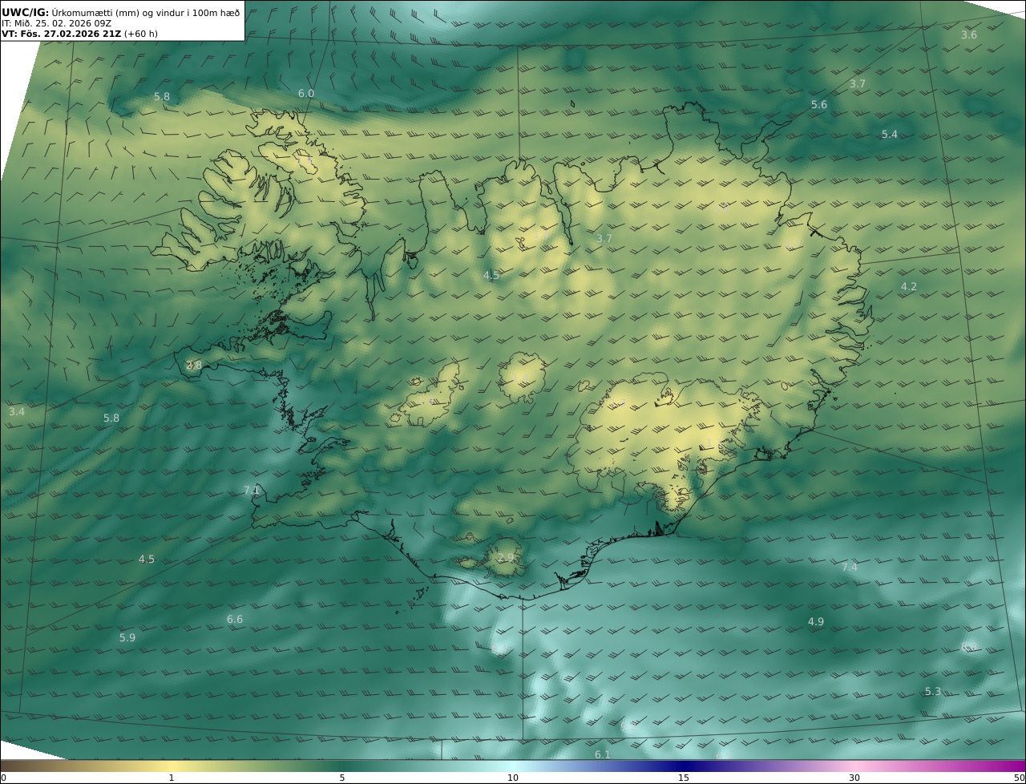Image resolution: width=1026 pixels, height=784 pixels.
Task: Click the '5.9' value label
Action: (x=127, y=638)
